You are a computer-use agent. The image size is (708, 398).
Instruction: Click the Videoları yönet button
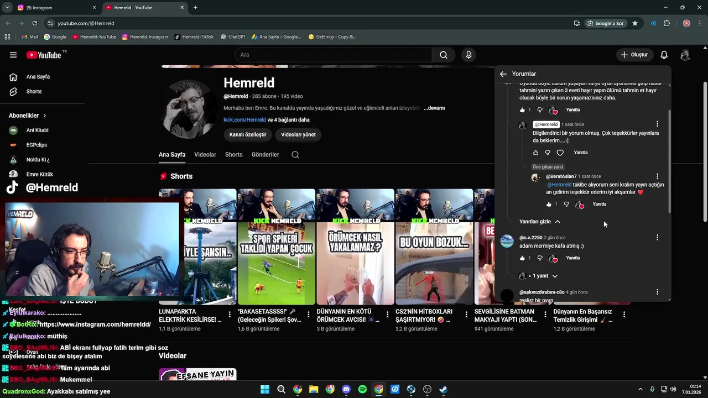298,134
